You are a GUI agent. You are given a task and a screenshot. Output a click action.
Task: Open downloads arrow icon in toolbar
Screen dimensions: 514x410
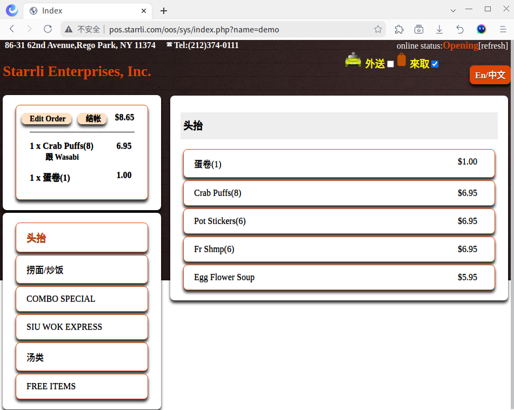click(439, 29)
